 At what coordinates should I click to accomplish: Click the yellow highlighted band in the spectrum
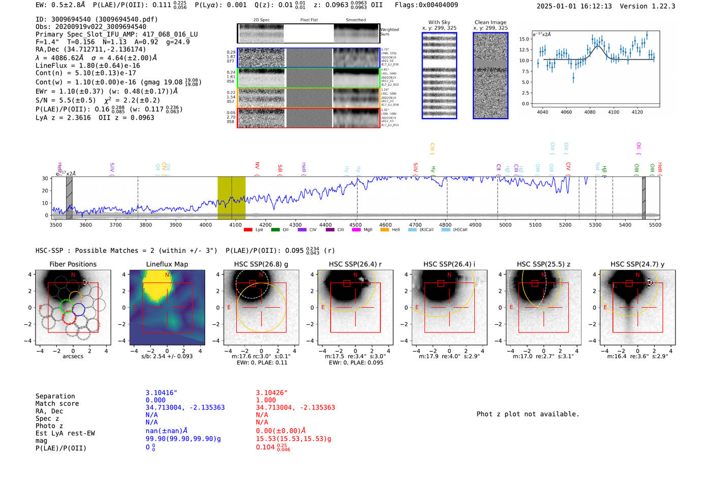[x=232, y=198]
